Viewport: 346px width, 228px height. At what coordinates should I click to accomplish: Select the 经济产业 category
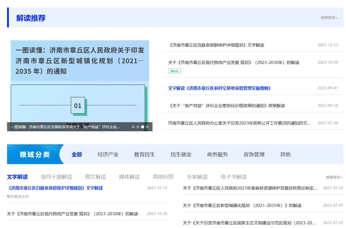click(x=108, y=154)
